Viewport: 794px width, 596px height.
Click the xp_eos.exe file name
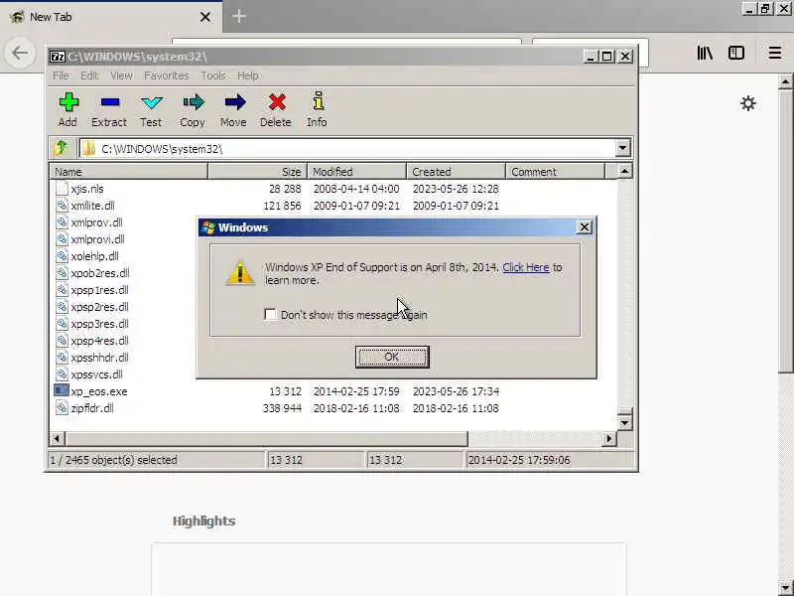[99, 391]
